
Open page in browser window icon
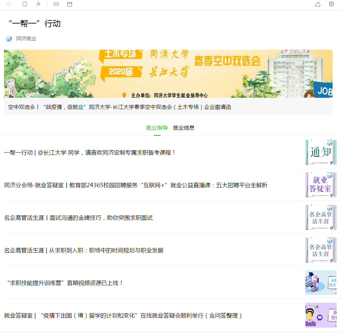[70, 4]
